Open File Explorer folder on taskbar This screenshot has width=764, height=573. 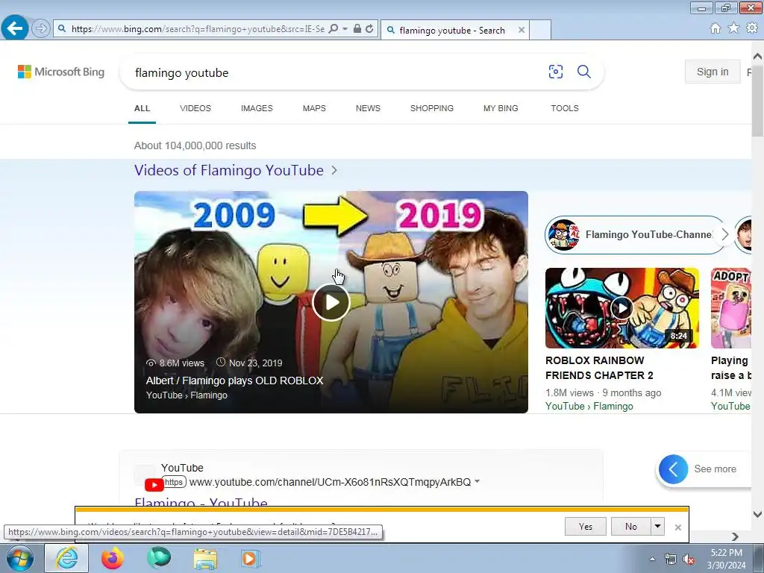[205, 559]
